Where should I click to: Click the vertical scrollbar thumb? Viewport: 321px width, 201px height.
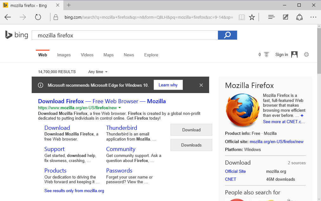pos(319,51)
